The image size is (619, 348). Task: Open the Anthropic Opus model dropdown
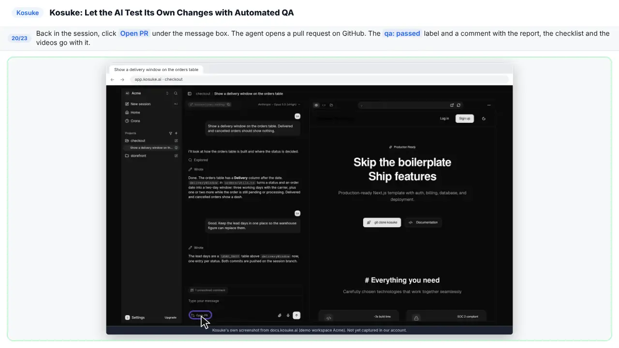click(x=279, y=104)
